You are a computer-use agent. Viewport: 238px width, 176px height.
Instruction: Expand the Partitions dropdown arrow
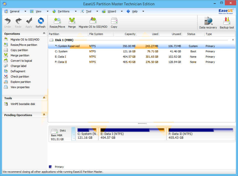[76, 11]
